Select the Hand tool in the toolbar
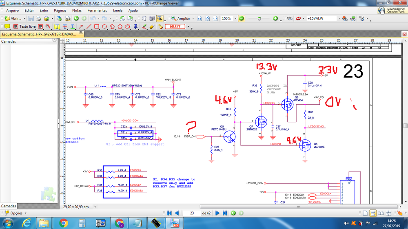The width and height of the screenshot is (408, 229). [x=144, y=18]
